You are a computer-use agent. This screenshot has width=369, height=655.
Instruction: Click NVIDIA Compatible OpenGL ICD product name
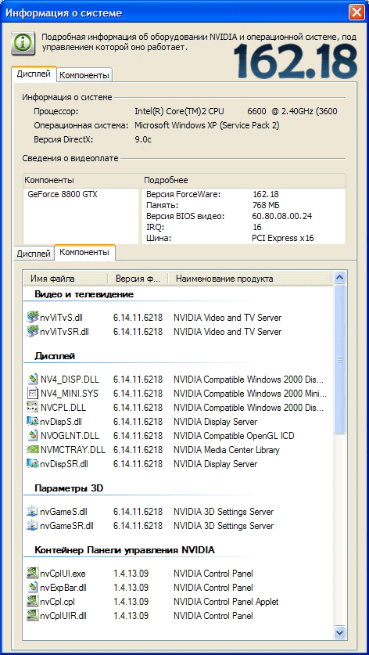click(234, 436)
